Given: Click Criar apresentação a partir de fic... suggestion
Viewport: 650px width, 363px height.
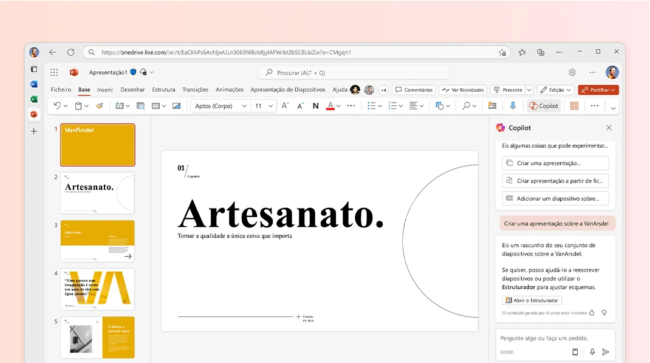Looking at the screenshot, I should coord(555,181).
